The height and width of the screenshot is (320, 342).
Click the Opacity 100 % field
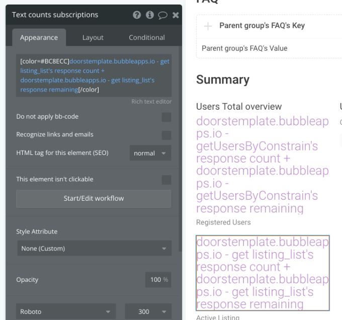[158, 279]
